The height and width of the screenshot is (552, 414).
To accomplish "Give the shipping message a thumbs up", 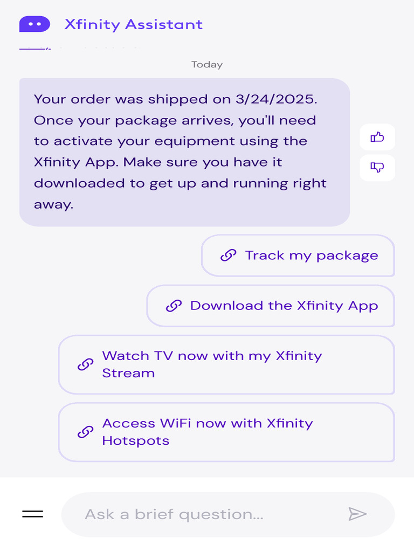I will point(377,137).
